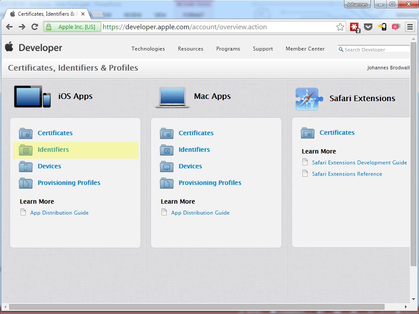Image resolution: width=419 pixels, height=314 pixels.
Task: Click the Mac Apps Devices folder icon
Action: point(167,166)
